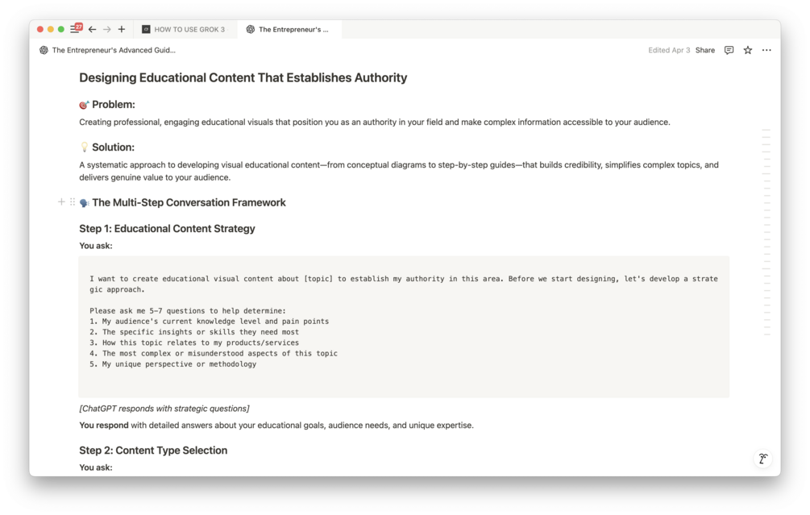This screenshot has width=810, height=515.
Task: Go forward with the right arrow
Action: tap(107, 30)
